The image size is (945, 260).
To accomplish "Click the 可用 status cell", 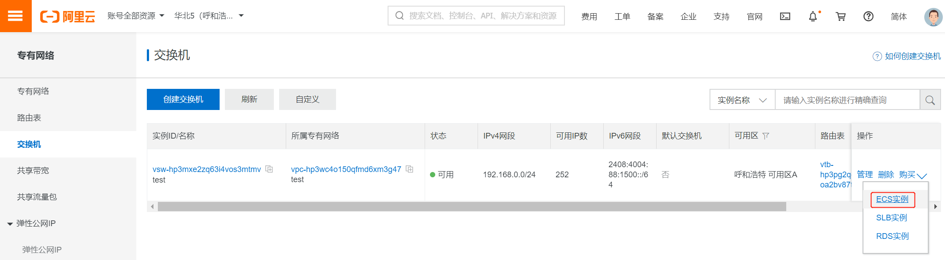I will pos(442,175).
